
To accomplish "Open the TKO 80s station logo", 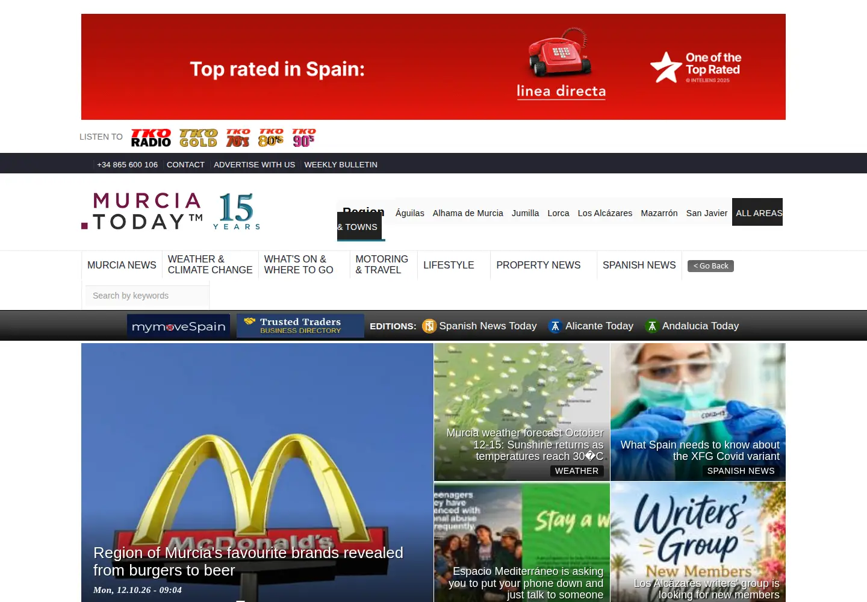I will coord(271,138).
